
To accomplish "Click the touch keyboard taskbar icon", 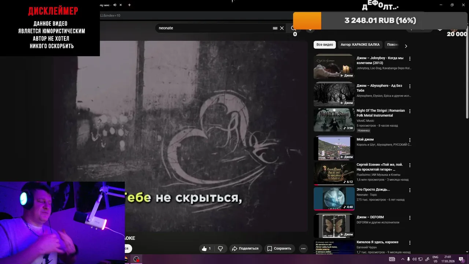I will pos(392,259).
